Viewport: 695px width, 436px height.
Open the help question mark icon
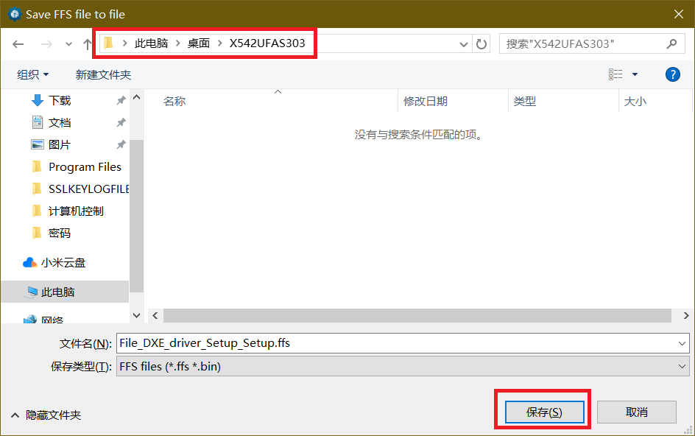[x=671, y=74]
